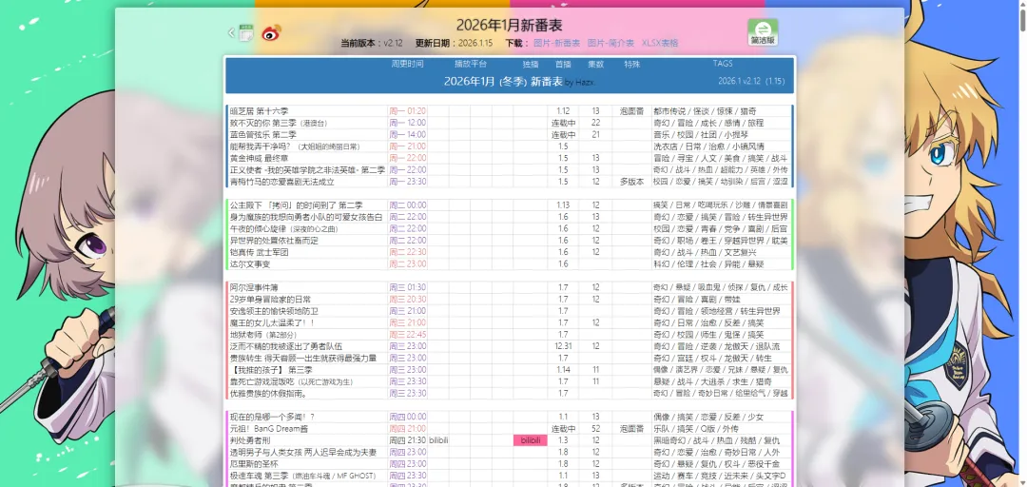Click the episode count 22

point(596,124)
